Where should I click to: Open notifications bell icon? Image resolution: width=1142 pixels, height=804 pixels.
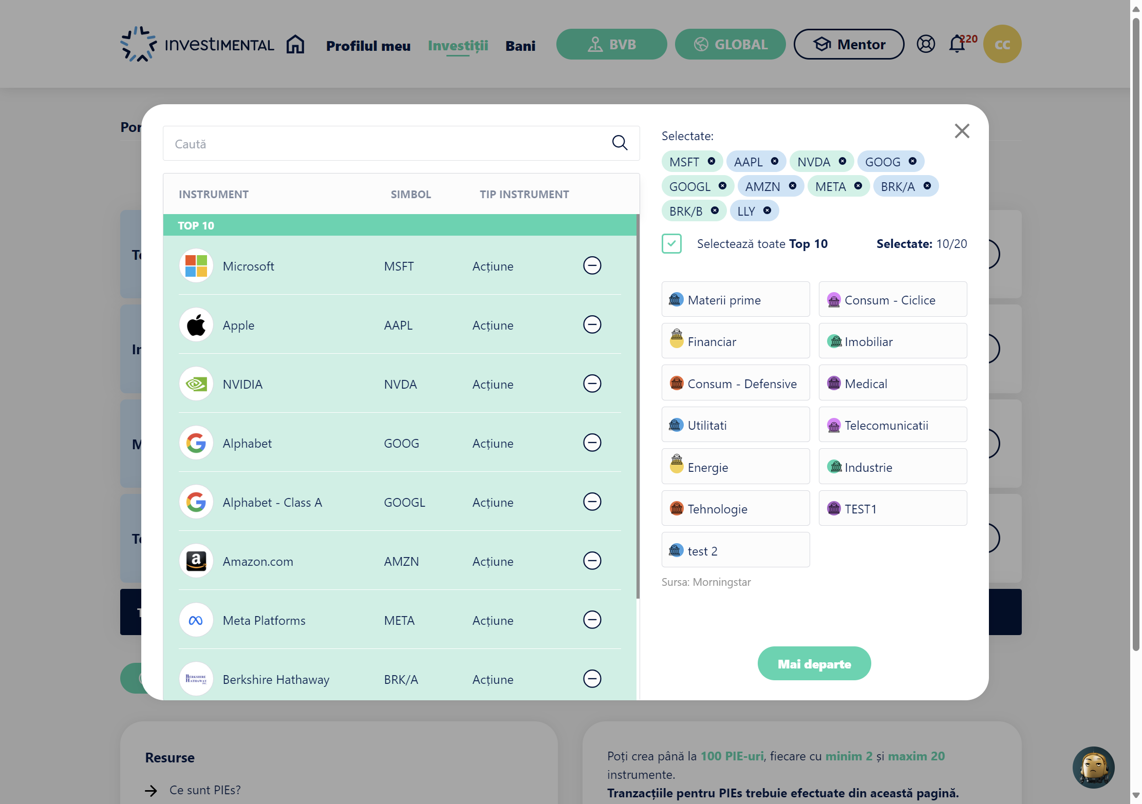(957, 44)
